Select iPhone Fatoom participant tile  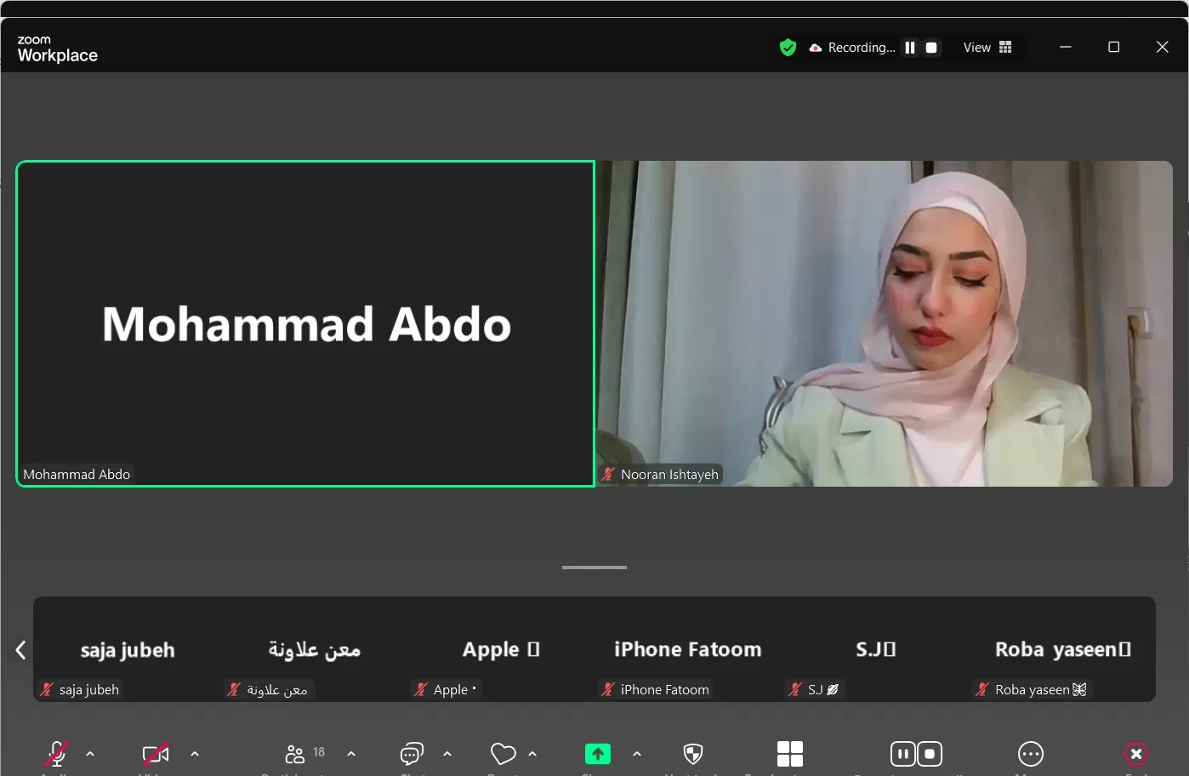(x=688, y=649)
